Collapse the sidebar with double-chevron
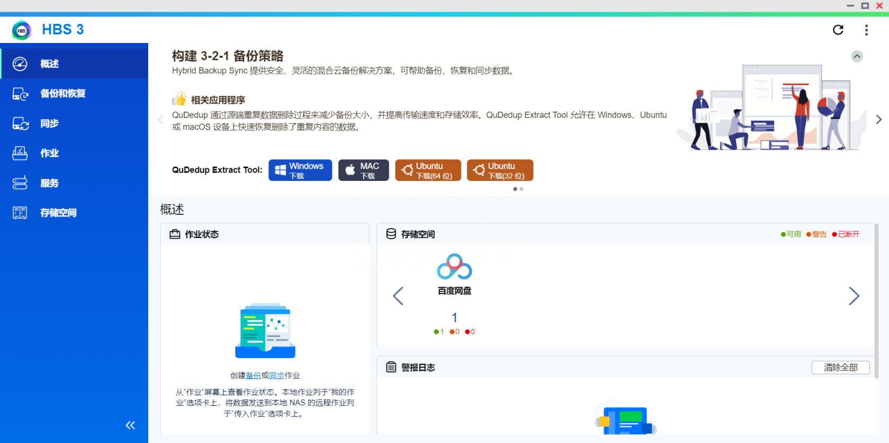This screenshot has width=889, height=443. pos(130,425)
